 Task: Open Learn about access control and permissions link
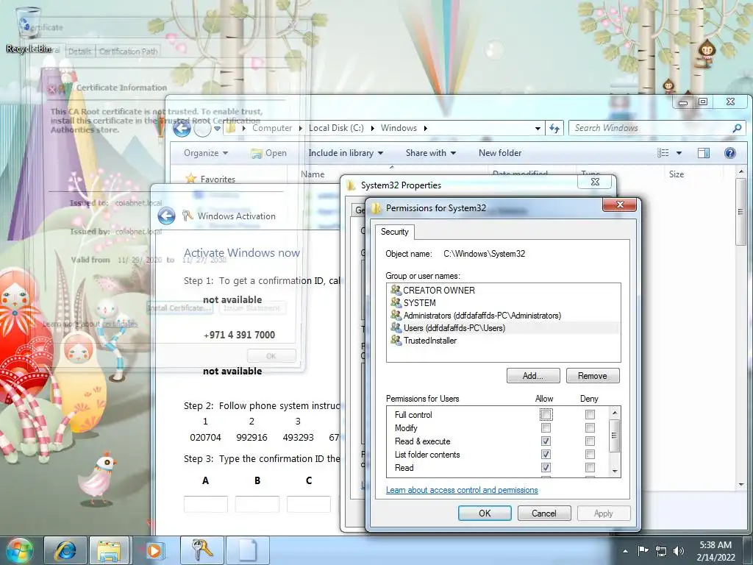[x=462, y=490]
